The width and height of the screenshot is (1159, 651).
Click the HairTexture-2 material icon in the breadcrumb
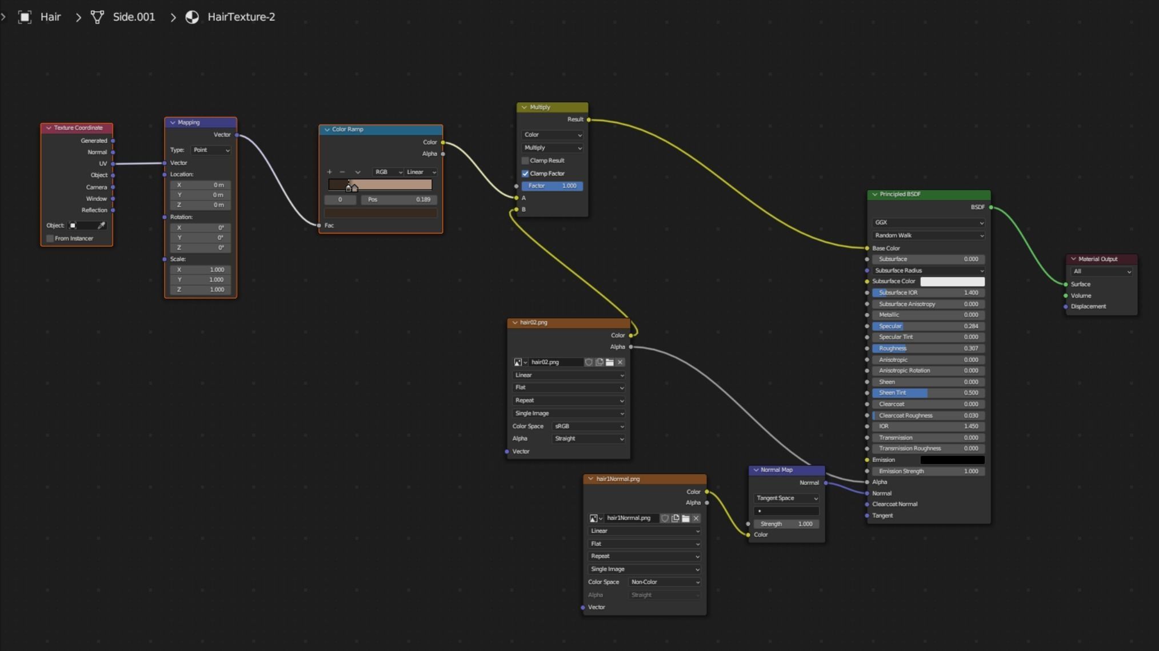point(192,17)
